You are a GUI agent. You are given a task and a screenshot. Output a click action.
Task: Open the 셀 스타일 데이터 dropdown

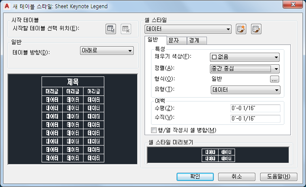coord(188,29)
